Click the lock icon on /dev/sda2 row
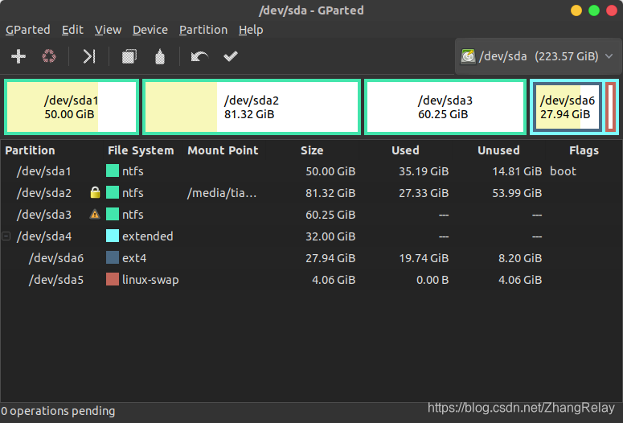This screenshot has height=423, width=623. coord(95,193)
